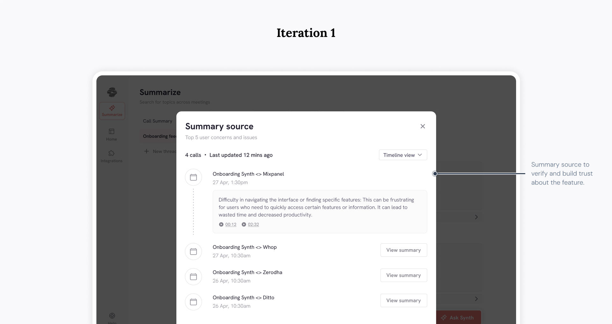Click the calendar icon beside the Ditto call
The height and width of the screenshot is (324, 612).
[x=193, y=302]
